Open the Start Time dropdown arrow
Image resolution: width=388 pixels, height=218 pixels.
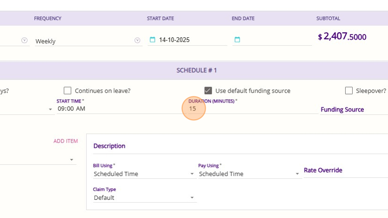(50, 109)
